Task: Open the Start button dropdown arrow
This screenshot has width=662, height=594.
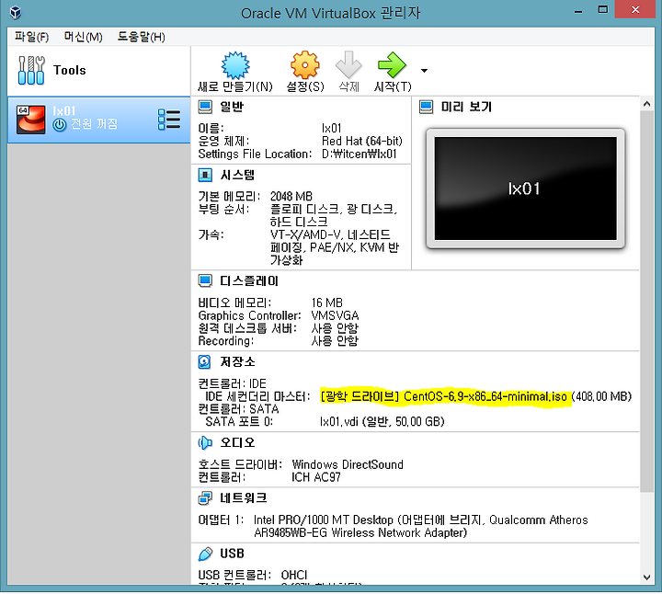Action: click(424, 71)
